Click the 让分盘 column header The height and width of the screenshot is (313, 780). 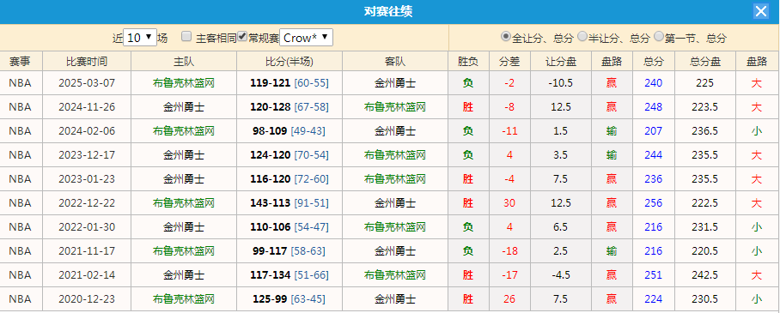point(561,61)
